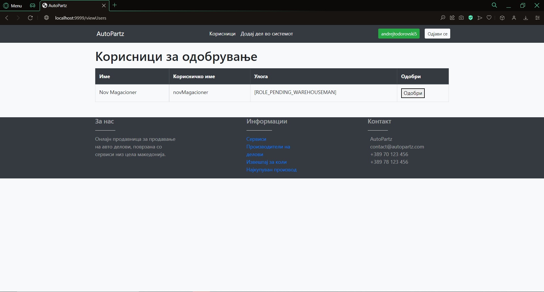Open the profile account icon in toolbar
544x292 pixels.
514,18
